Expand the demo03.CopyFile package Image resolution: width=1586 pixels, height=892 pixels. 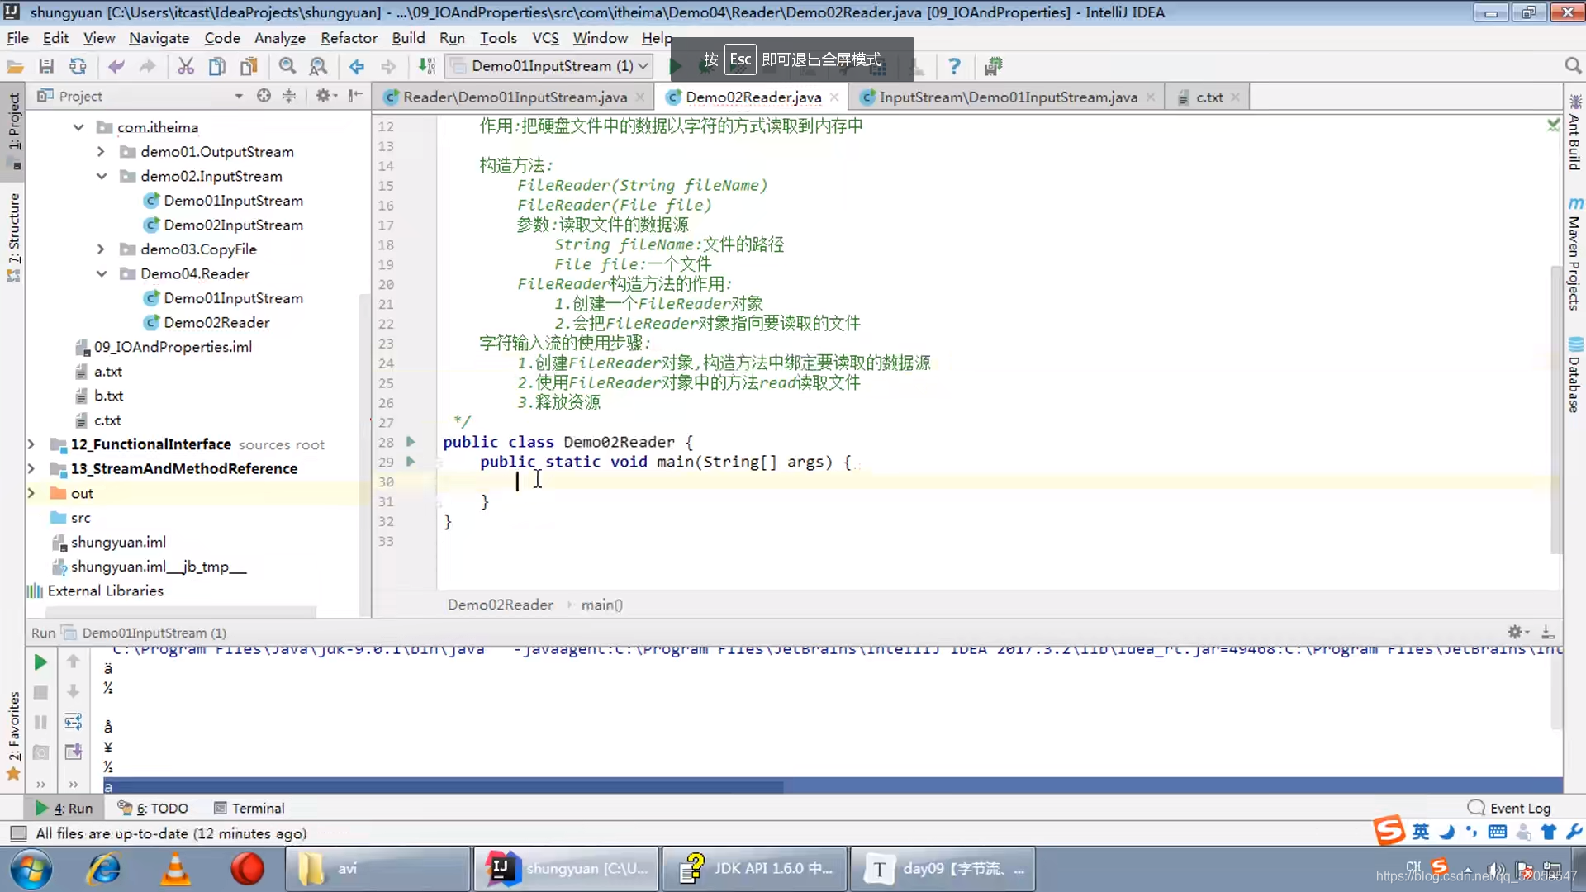pyautogui.click(x=101, y=249)
